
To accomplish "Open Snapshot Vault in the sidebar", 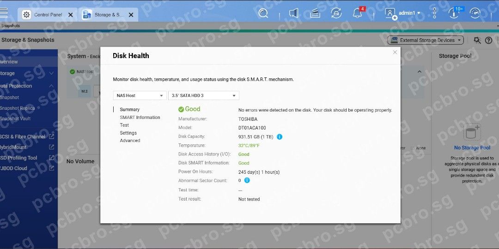I will pos(15,119).
